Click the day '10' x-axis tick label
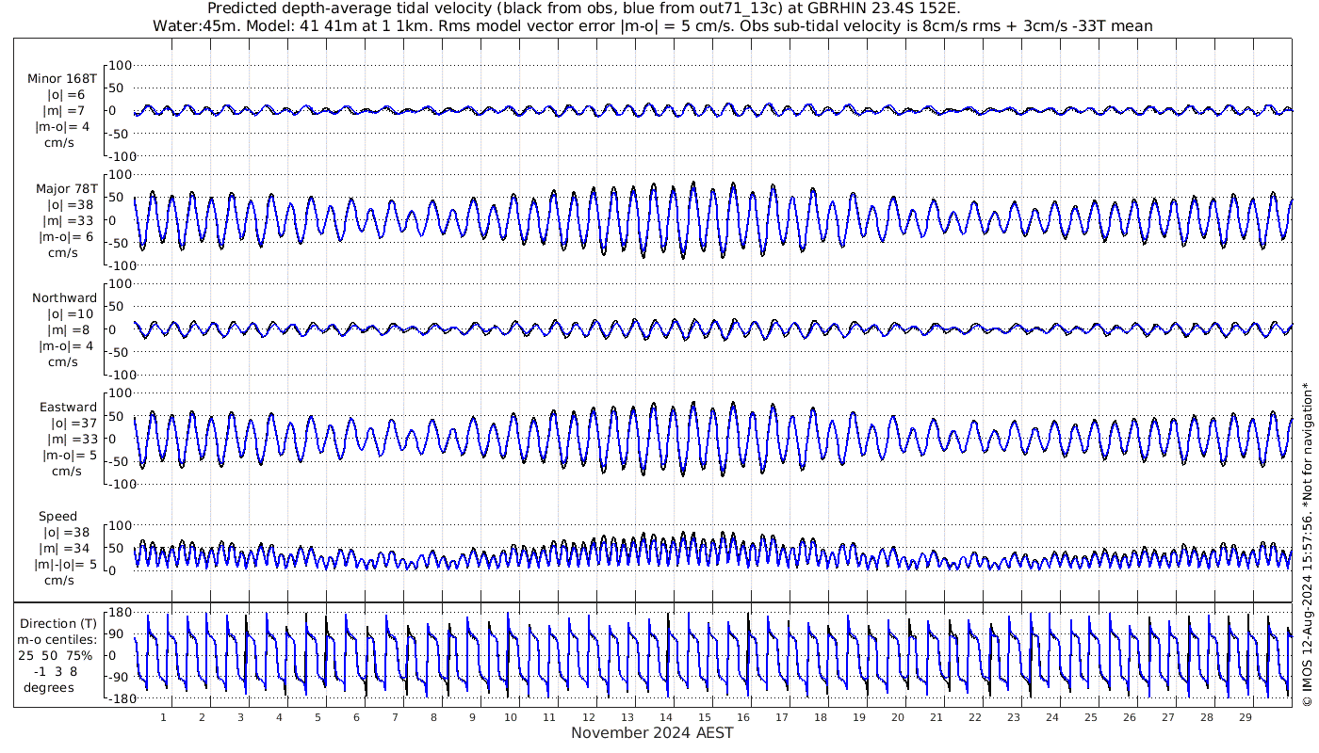 coord(511,717)
